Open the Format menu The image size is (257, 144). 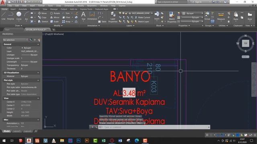coord(41,6)
